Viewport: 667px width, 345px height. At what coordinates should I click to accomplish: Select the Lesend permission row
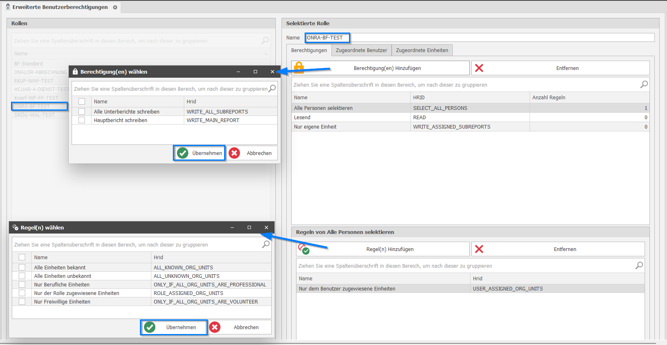tap(350, 118)
